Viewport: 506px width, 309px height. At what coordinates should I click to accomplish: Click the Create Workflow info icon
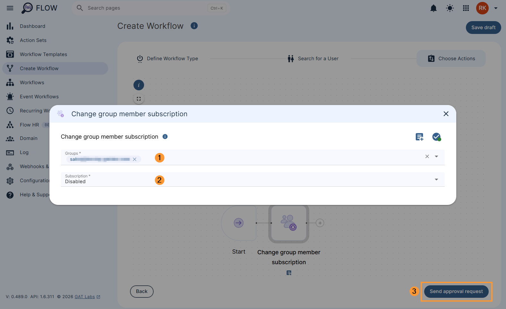tap(194, 26)
